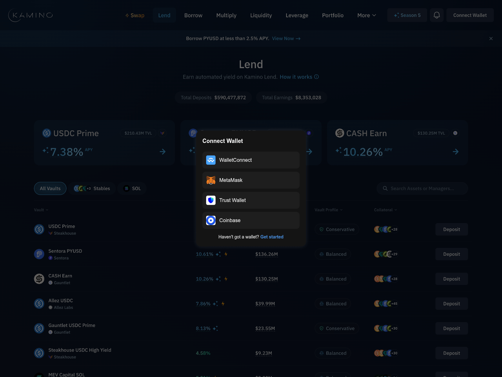
Task: Click collateral icons in USDC Prime row
Action: pos(386,230)
